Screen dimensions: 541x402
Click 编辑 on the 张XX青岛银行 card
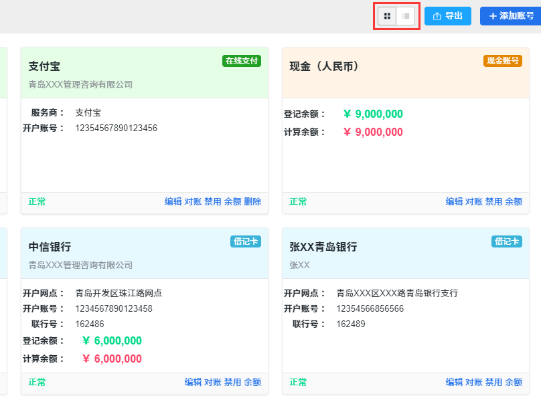click(x=454, y=382)
